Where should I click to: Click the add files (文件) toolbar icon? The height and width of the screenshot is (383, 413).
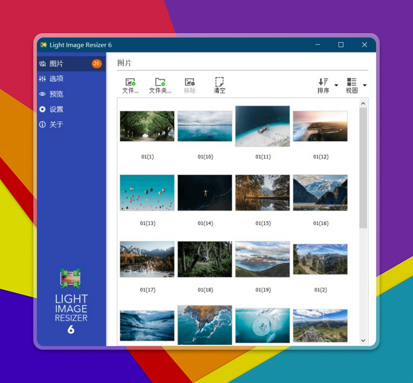coord(130,83)
